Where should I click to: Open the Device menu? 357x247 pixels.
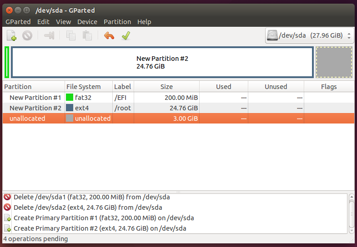pyautogui.click(x=87, y=22)
